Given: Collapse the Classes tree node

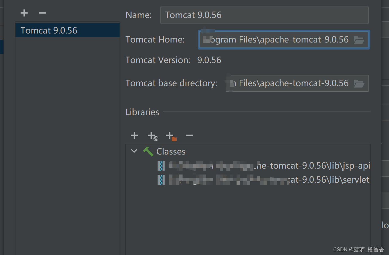Looking at the screenshot, I should pos(134,151).
